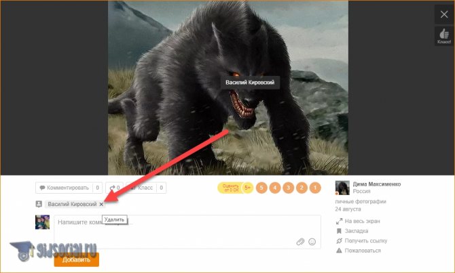This screenshot has width=455, height=273.
Task: Click the Василий Кировский tag name below photo
Action: [72, 204]
